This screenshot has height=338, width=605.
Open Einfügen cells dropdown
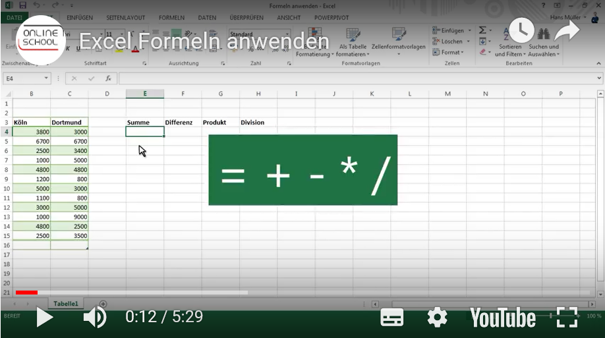pyautogui.click(x=451, y=30)
